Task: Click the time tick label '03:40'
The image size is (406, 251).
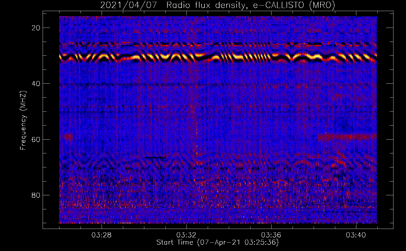Action: point(356,235)
